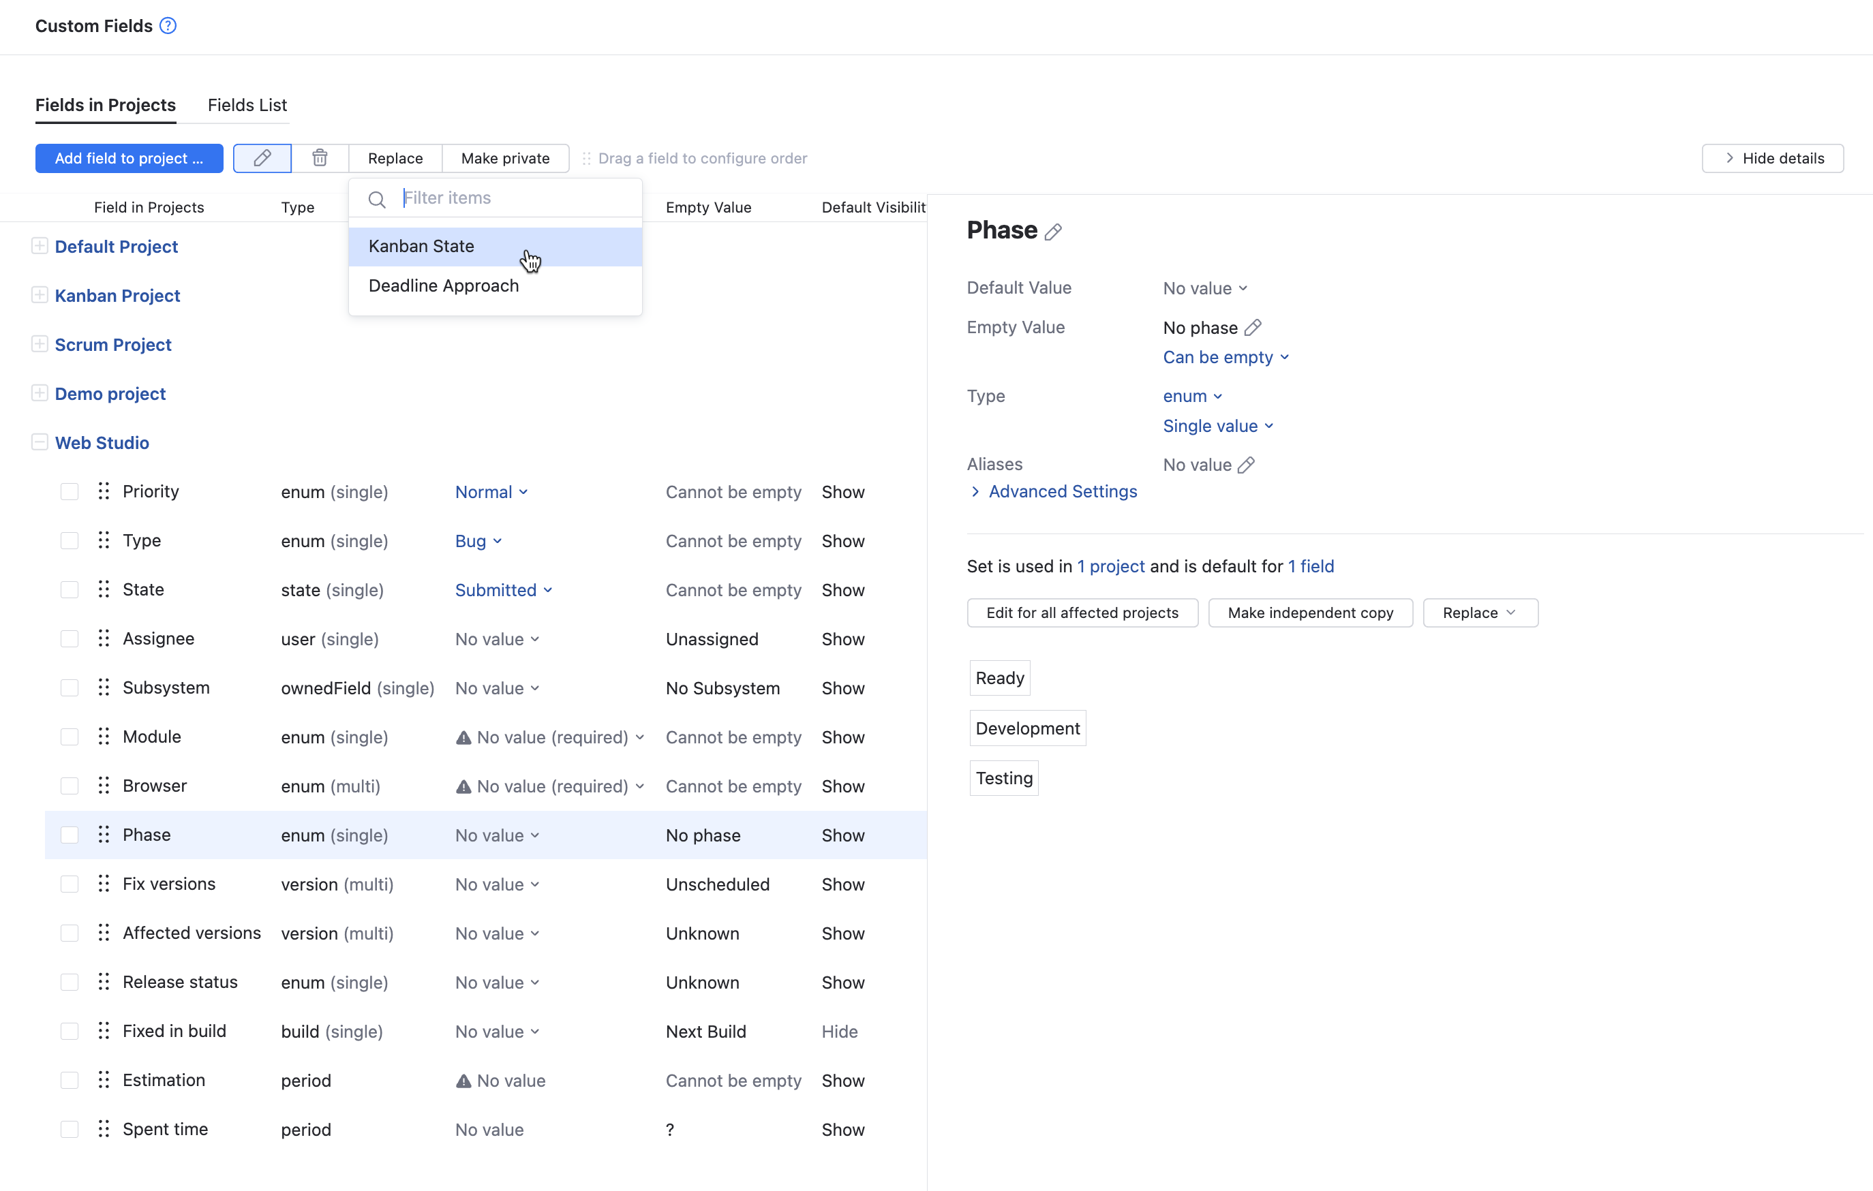Open the Can be empty dropdown
Screen dimensions: 1873x1191
coord(1225,357)
